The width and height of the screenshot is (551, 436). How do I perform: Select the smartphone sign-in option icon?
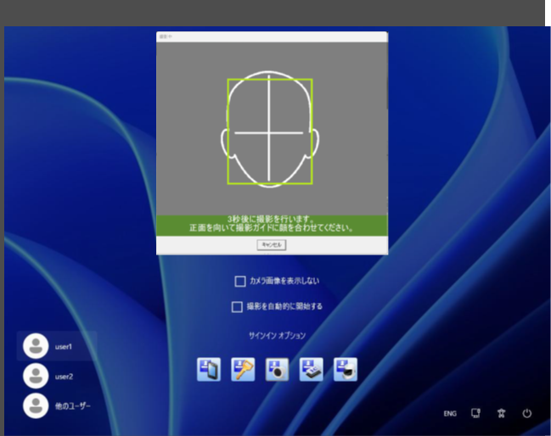[209, 370]
